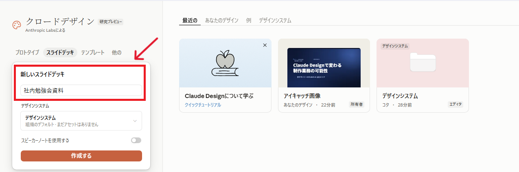519x172 pixels.
Task: Open the アイキャッチ画像 slide thumbnail
Action: point(324,63)
